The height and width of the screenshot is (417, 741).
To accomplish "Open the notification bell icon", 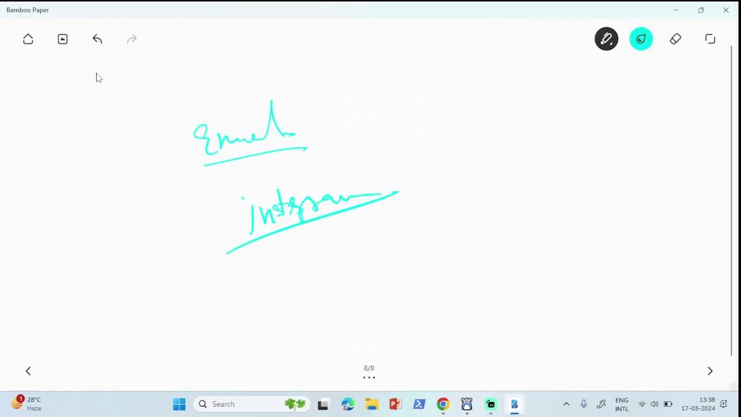I will click(724, 404).
